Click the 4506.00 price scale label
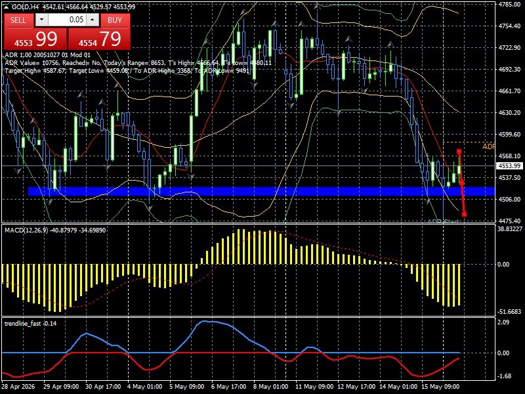The height and width of the screenshot is (394, 525). [x=509, y=200]
